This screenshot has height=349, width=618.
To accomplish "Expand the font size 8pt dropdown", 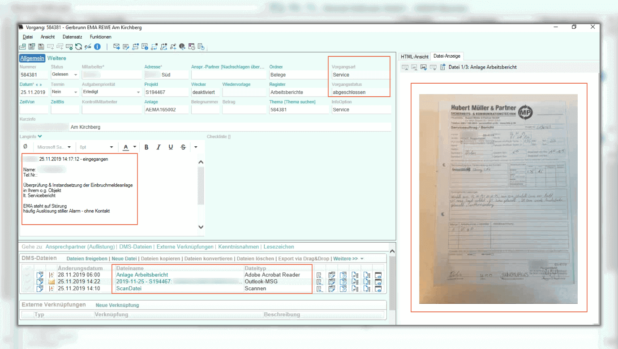I will (x=112, y=147).
